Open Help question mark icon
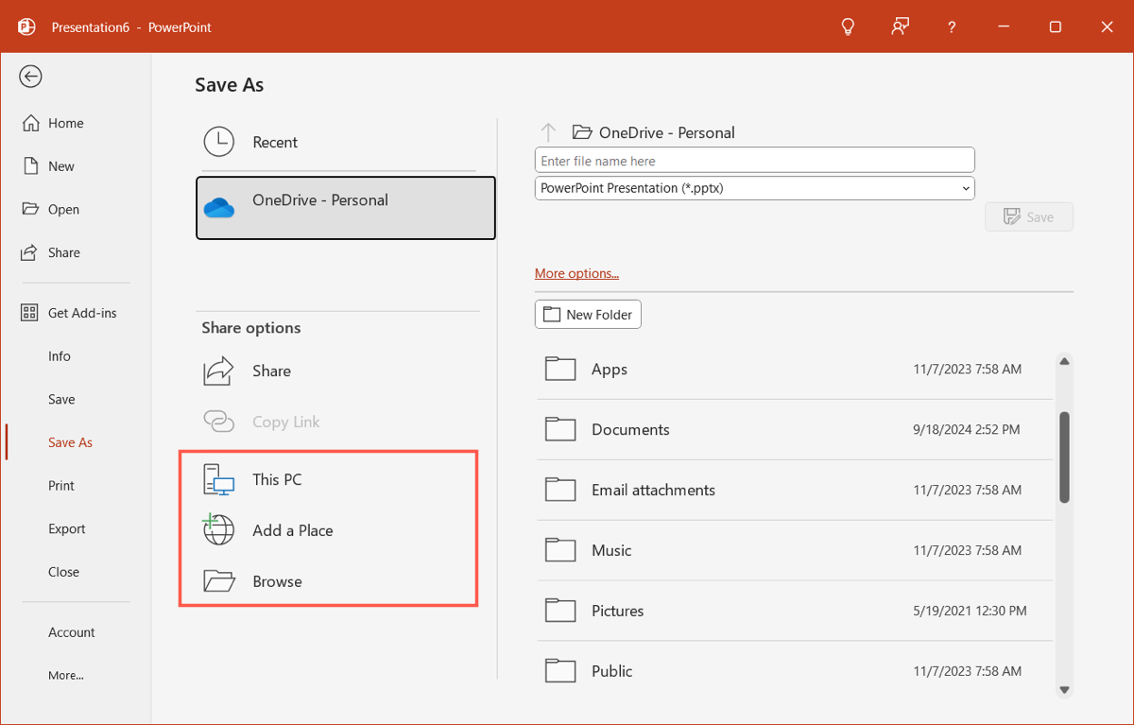 tap(952, 27)
